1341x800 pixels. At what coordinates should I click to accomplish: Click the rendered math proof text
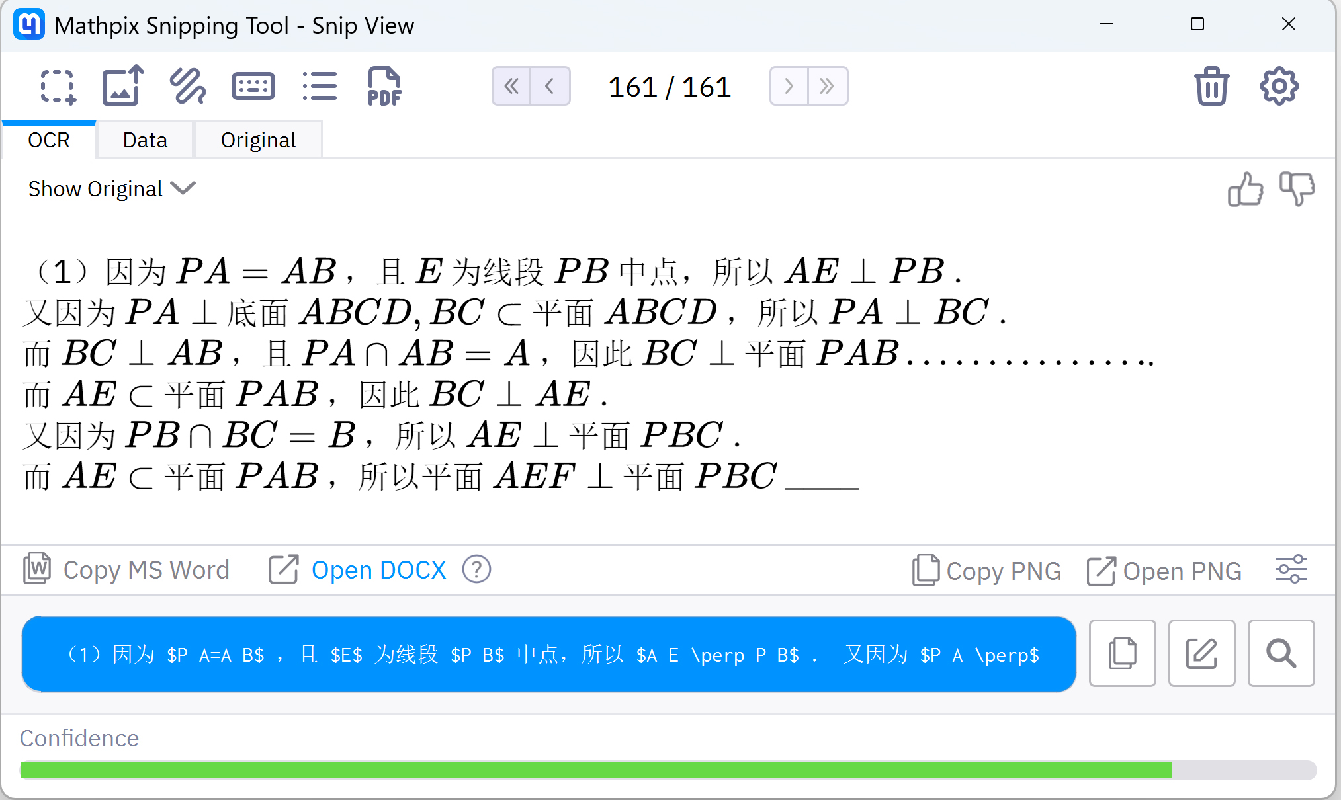589,374
